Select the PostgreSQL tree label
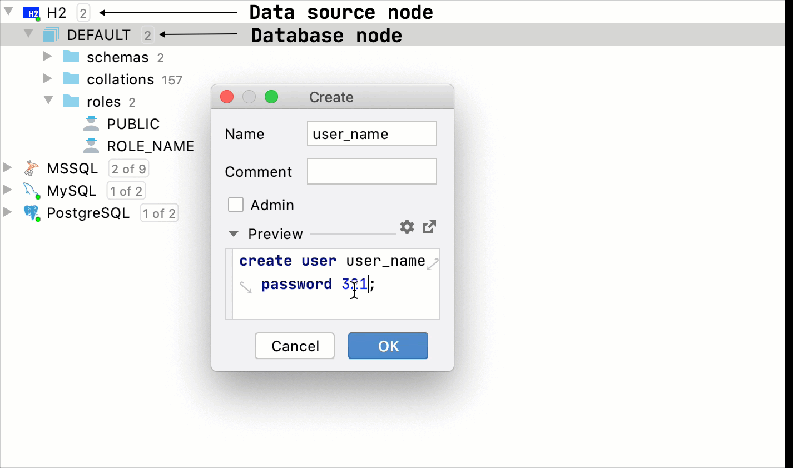 [88, 213]
